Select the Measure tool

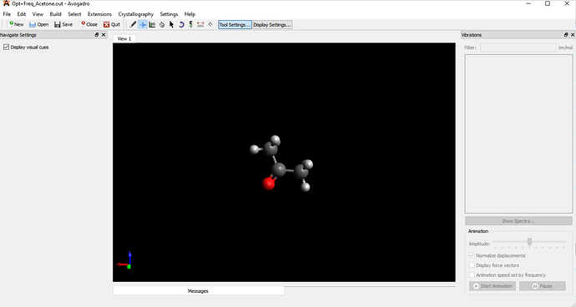click(200, 24)
